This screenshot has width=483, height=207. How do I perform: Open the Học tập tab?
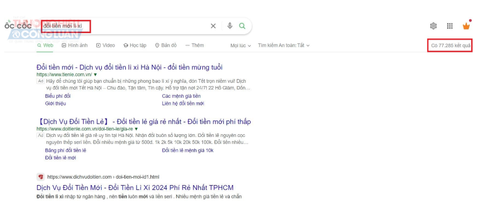point(135,45)
